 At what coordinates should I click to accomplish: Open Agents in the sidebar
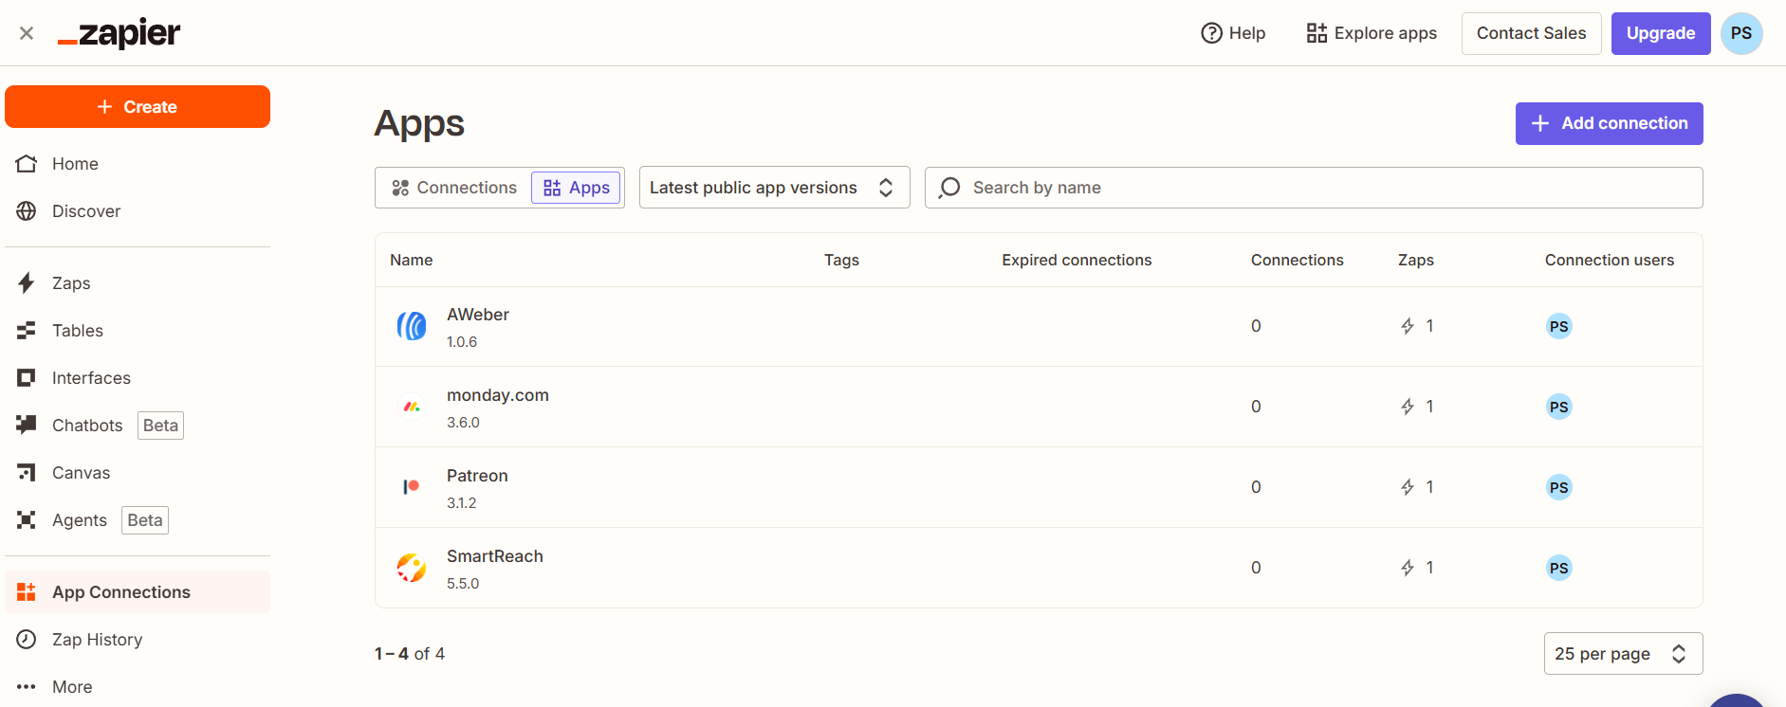[138, 520]
